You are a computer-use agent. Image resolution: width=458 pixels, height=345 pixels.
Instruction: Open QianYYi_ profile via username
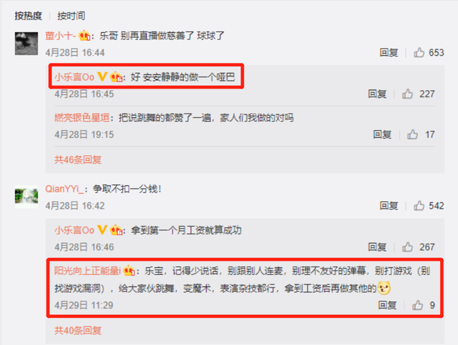(x=64, y=189)
